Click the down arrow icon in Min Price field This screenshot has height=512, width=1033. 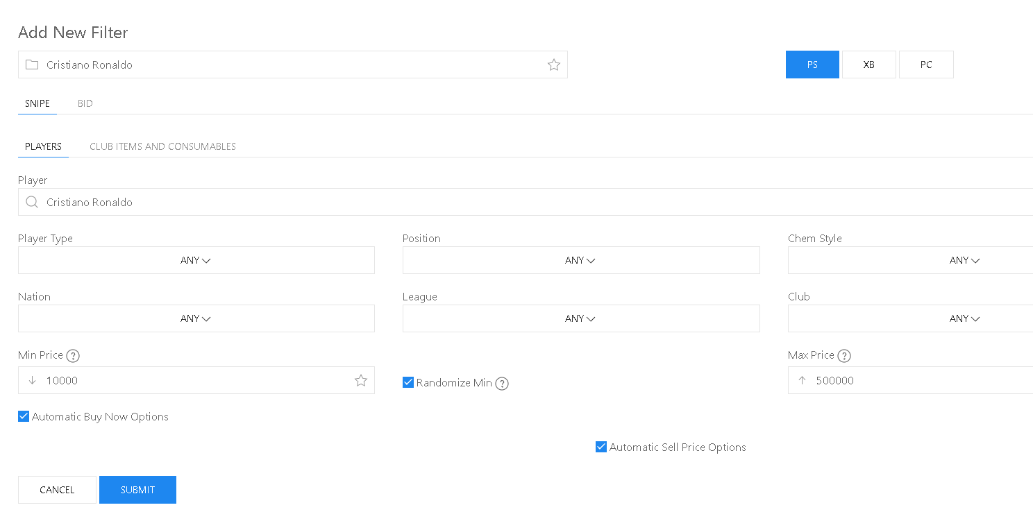tap(32, 380)
